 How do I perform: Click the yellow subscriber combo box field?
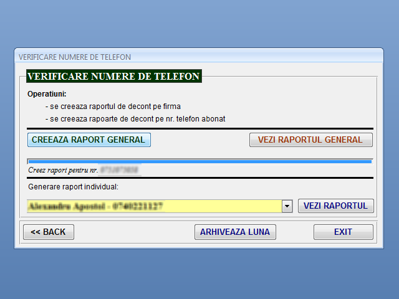153,206
